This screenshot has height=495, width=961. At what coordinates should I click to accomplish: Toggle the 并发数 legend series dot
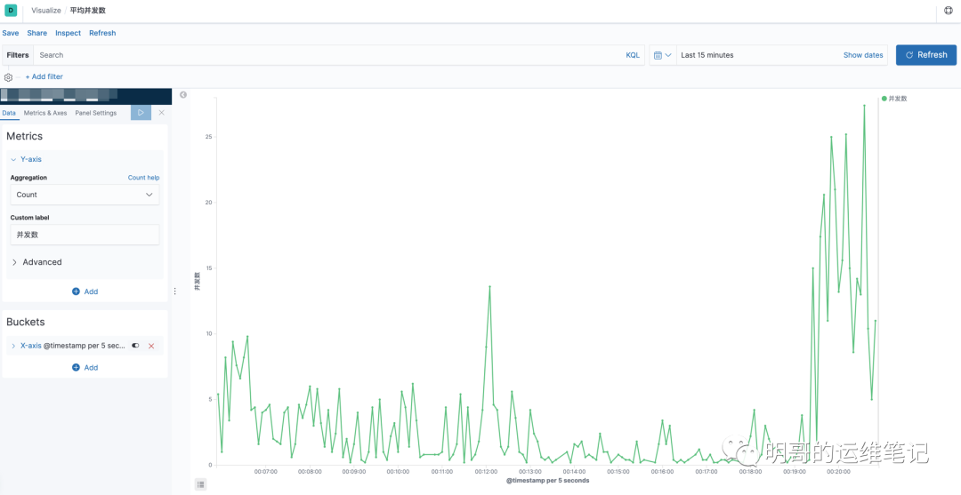[884, 99]
